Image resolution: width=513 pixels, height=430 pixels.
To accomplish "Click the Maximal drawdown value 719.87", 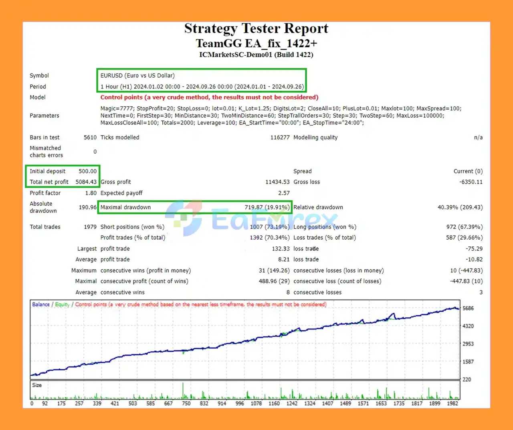I will point(267,207).
